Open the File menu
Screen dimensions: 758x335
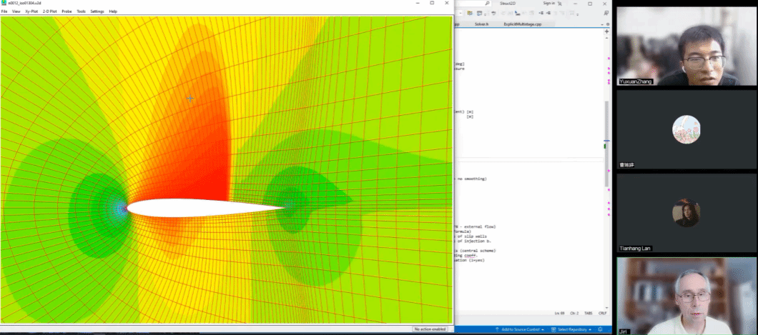[x=4, y=11]
